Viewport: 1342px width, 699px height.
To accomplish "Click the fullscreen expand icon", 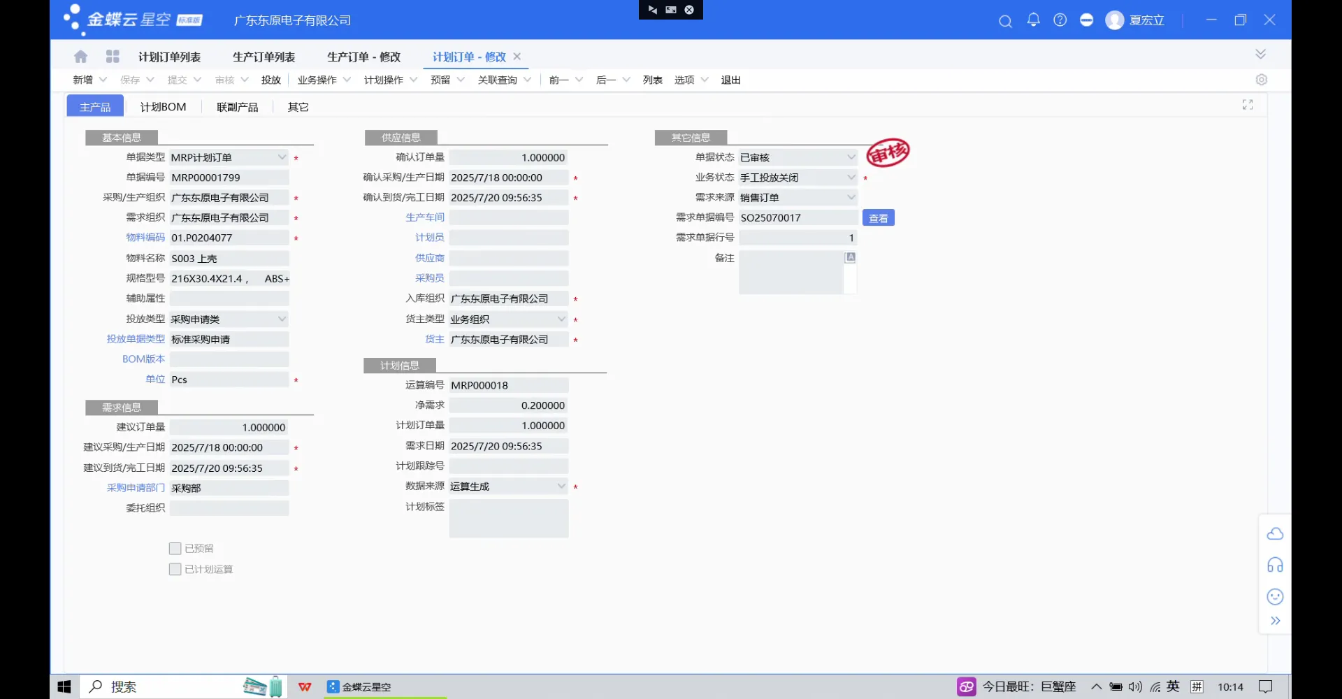I will (x=1247, y=105).
